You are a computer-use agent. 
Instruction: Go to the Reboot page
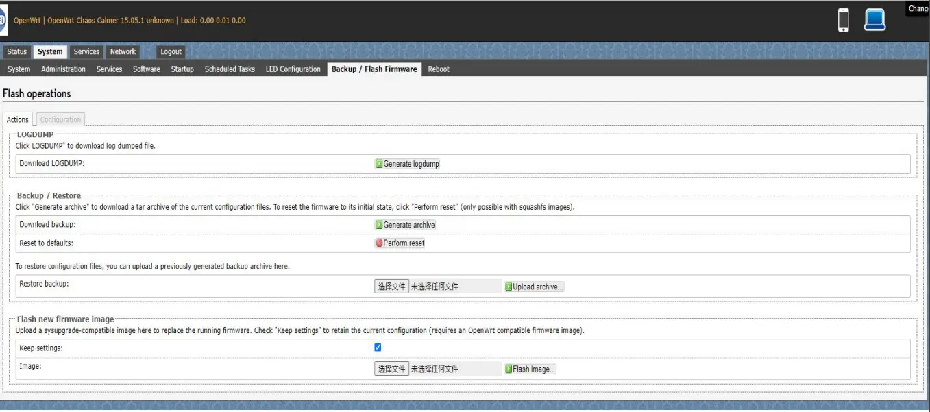[439, 69]
